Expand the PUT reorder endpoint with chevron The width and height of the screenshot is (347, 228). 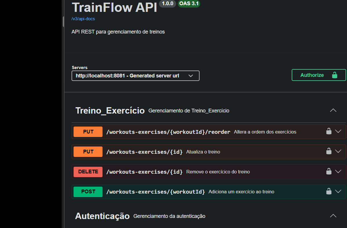338,131
